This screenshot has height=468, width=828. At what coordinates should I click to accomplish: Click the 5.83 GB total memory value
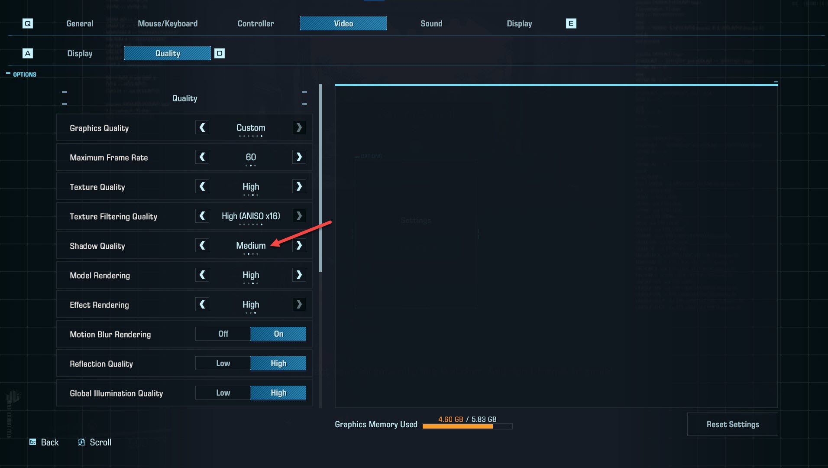(484, 419)
